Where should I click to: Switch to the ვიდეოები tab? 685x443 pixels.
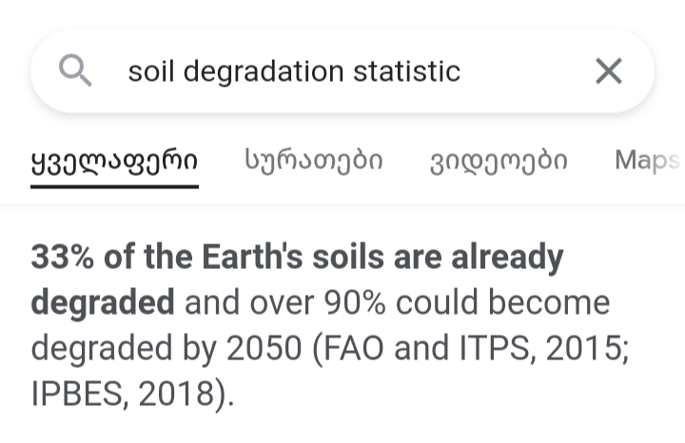(x=499, y=160)
